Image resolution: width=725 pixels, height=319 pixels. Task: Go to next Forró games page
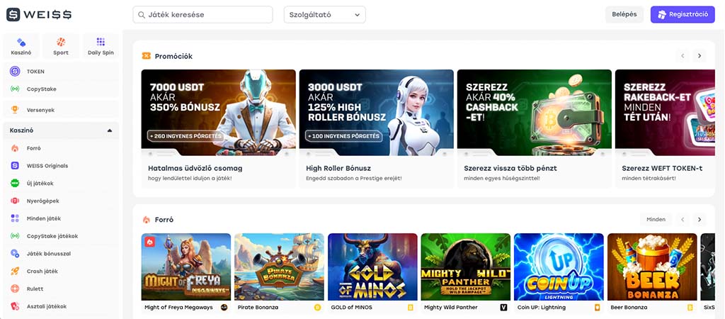(x=699, y=220)
